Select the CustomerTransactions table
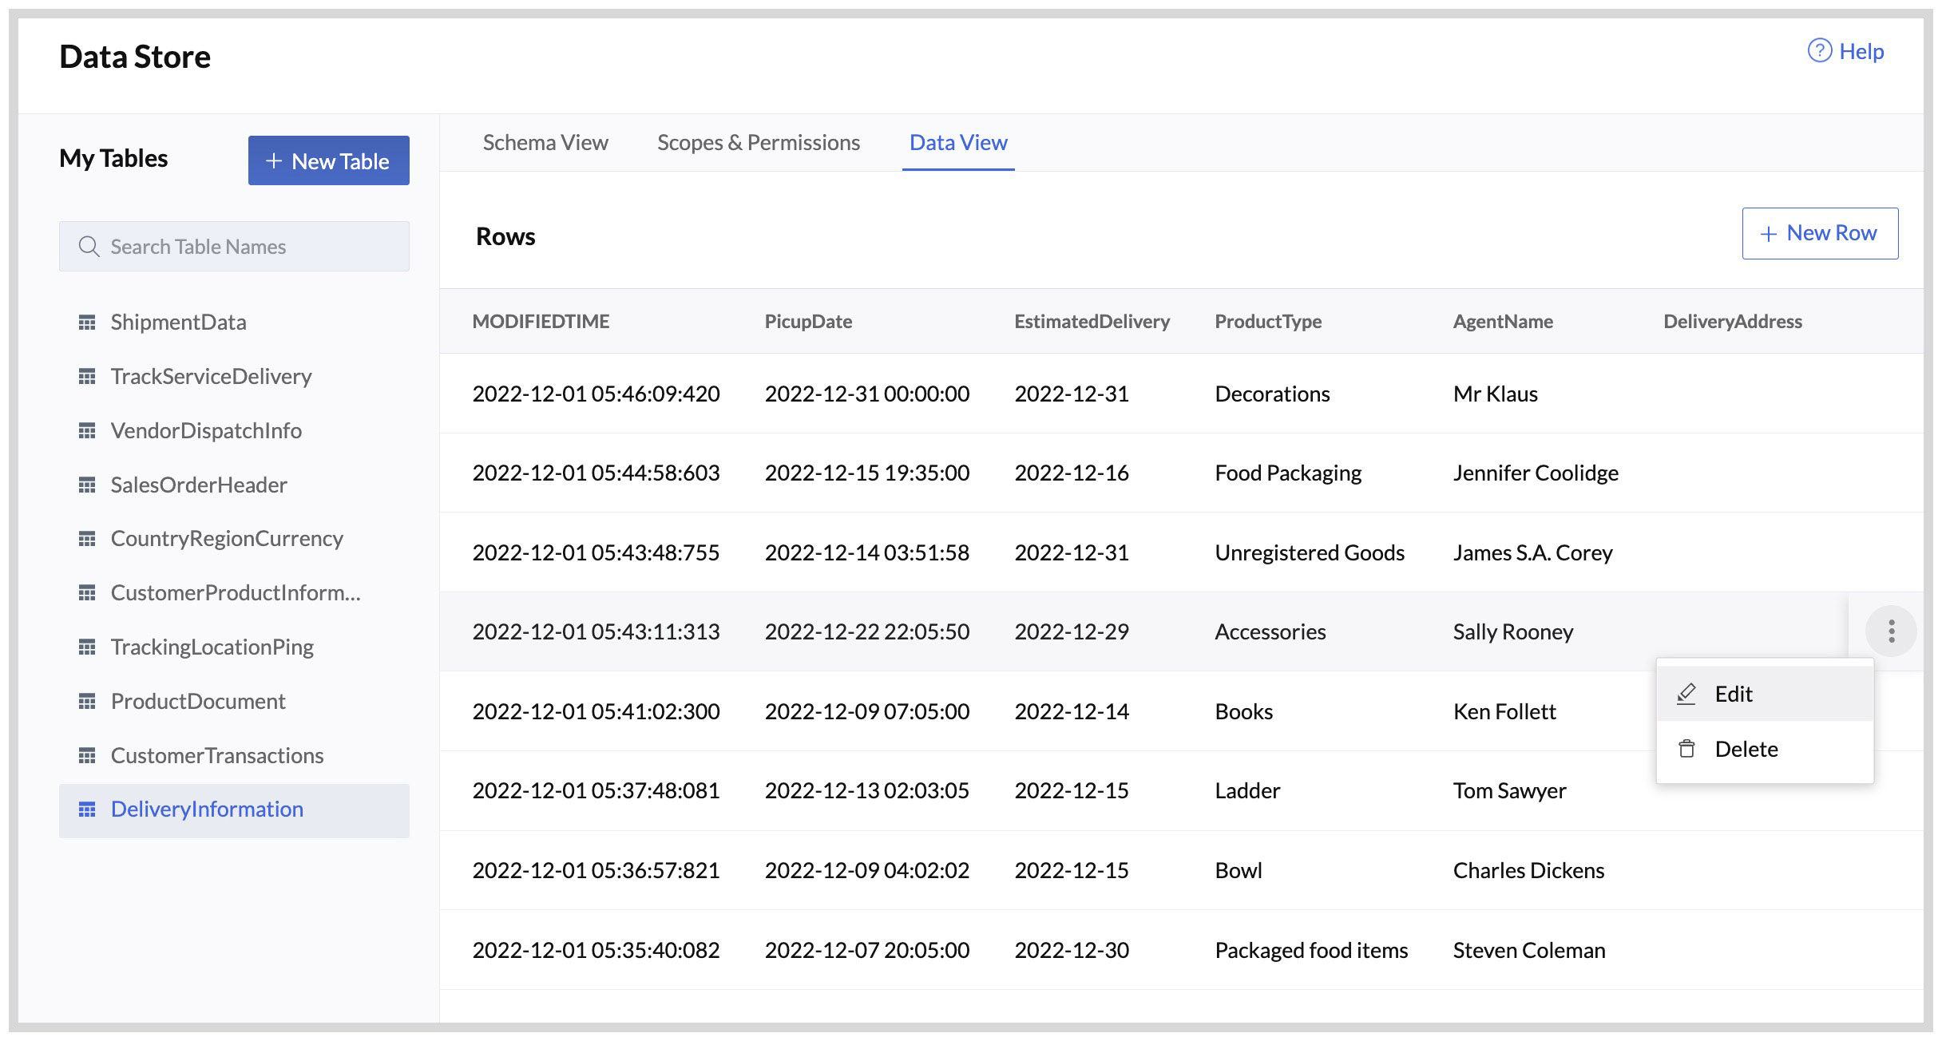Image resolution: width=1942 pixels, height=1041 pixels. 217,755
